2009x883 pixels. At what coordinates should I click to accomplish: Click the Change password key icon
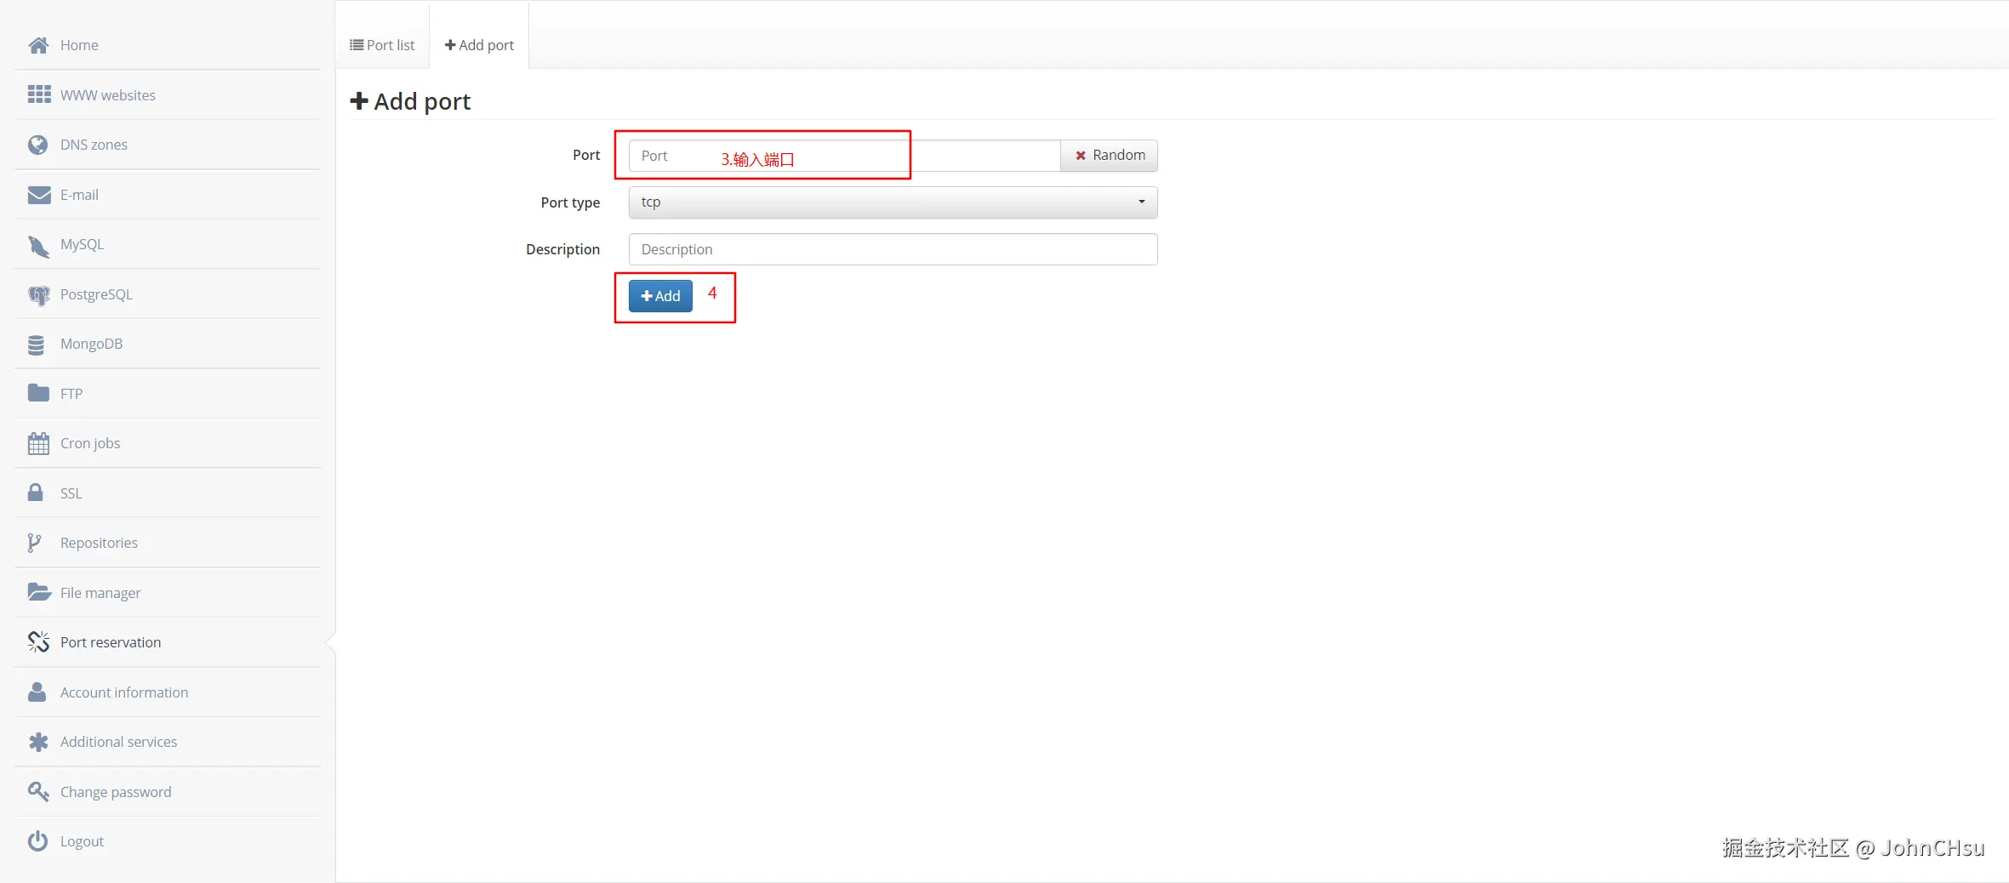[38, 792]
